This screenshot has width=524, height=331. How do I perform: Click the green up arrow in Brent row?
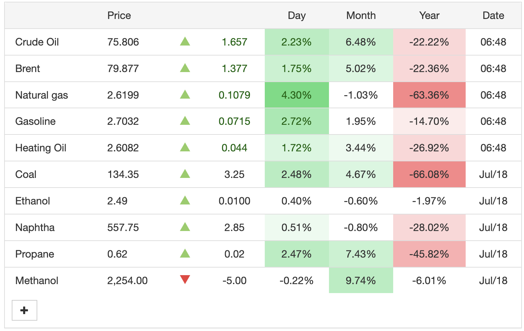pyautogui.click(x=185, y=68)
